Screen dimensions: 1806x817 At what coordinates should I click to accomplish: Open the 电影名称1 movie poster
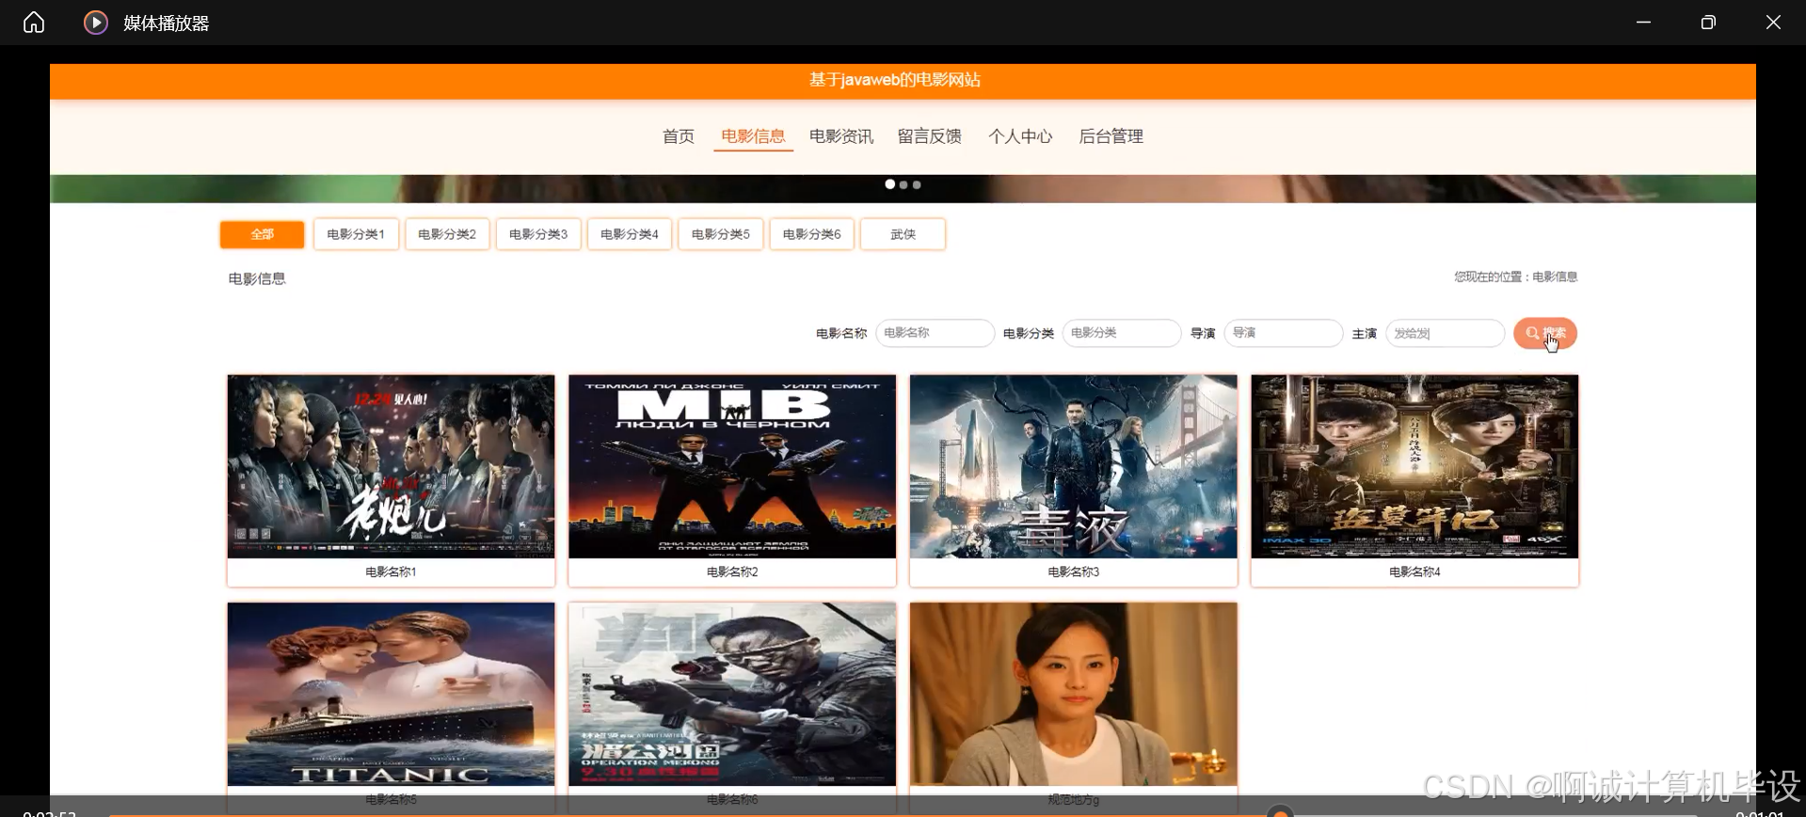click(x=392, y=466)
